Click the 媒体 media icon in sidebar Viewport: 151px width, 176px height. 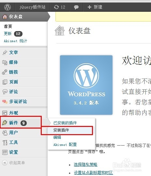tap(5, 62)
